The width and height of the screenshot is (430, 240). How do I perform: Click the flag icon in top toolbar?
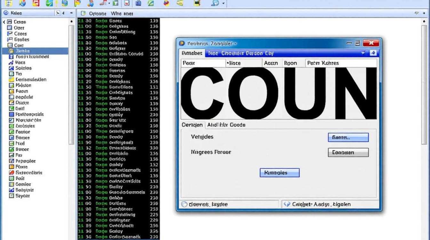77,3
